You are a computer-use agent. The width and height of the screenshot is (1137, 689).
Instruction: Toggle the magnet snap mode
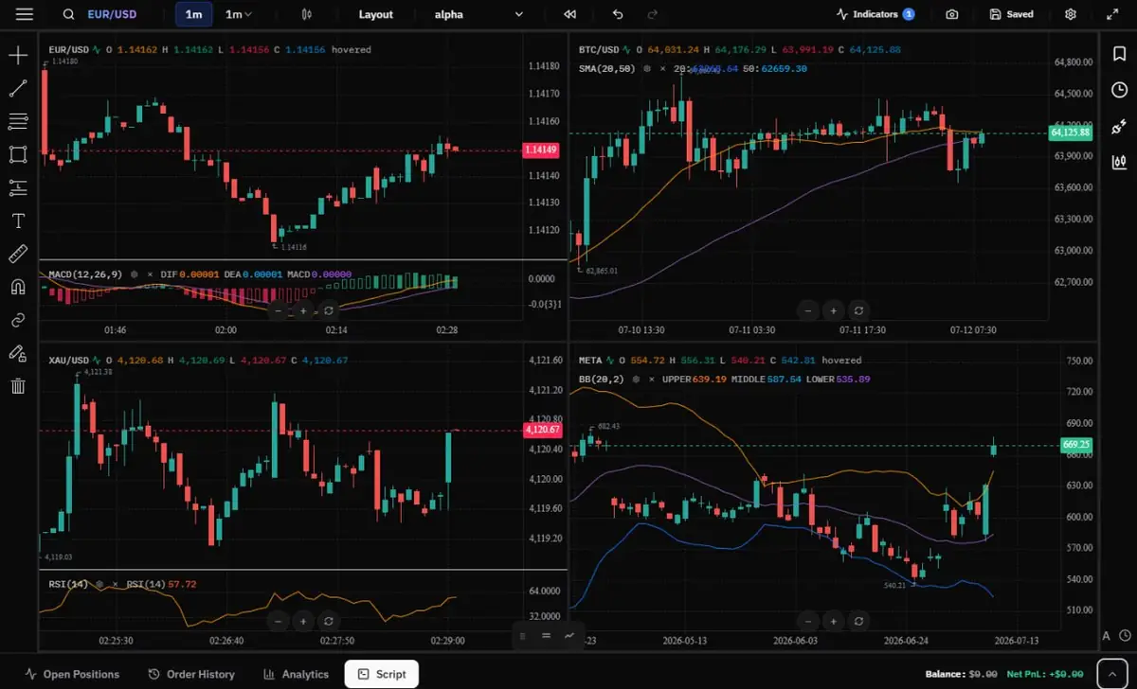[17, 287]
